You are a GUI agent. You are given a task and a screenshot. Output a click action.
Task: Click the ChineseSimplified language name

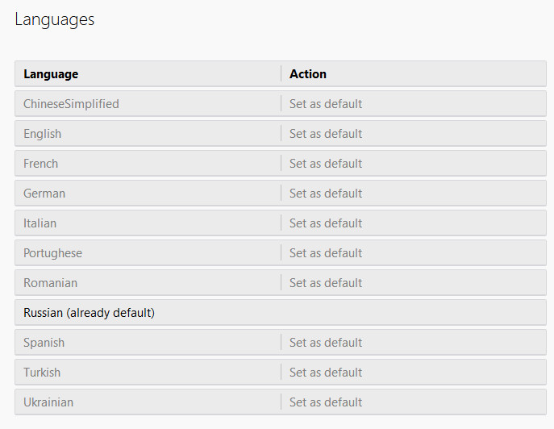pyautogui.click(x=71, y=104)
